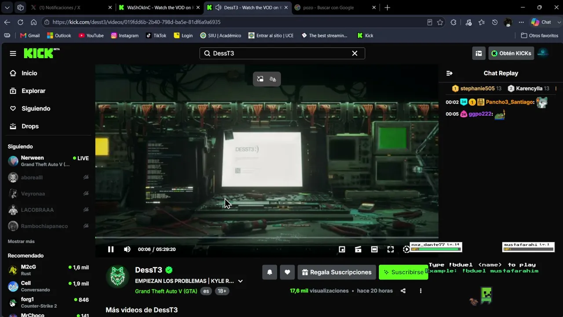Expand Mostrar más in followed list

[21, 241]
